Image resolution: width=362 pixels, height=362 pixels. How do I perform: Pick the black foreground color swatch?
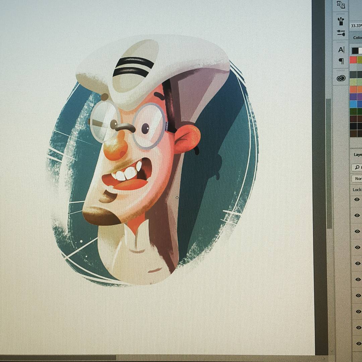(x=355, y=51)
